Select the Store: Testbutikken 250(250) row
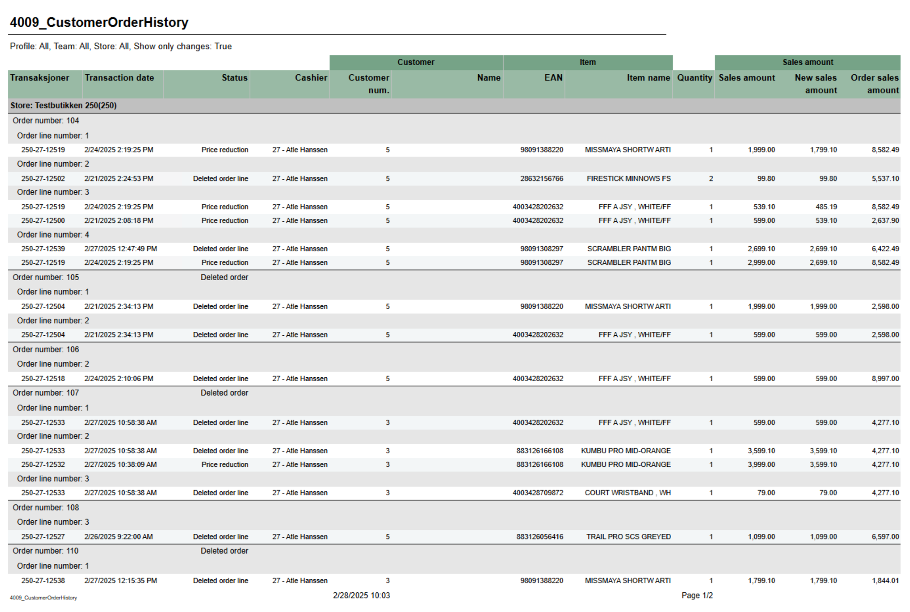910x612 pixels. (64, 105)
